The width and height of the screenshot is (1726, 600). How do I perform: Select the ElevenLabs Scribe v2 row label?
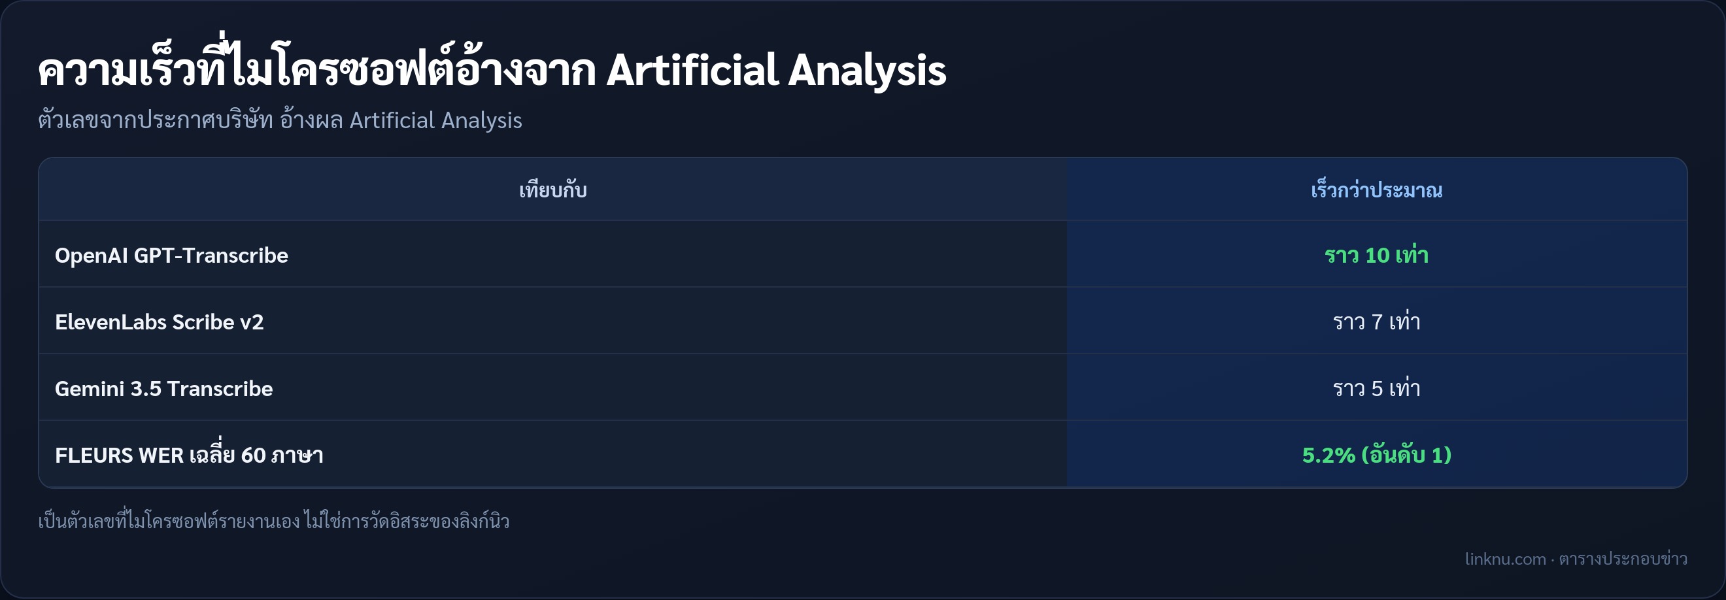pos(160,322)
